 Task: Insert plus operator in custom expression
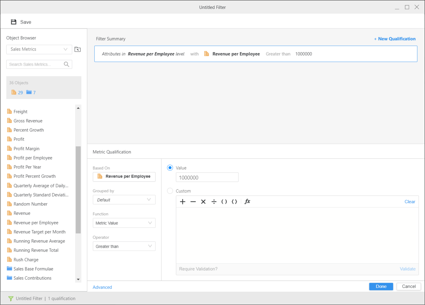pos(183,202)
